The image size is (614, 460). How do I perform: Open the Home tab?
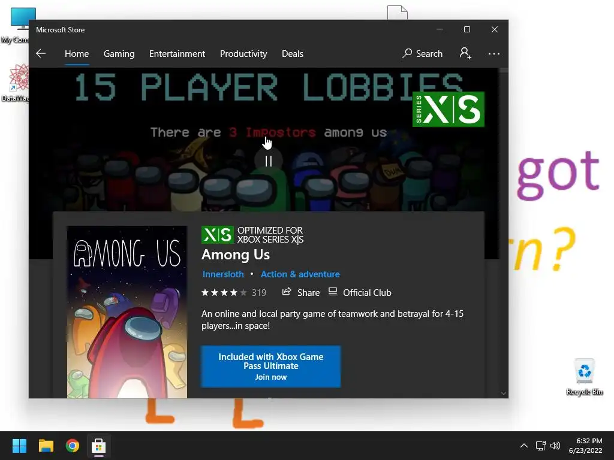tap(77, 53)
